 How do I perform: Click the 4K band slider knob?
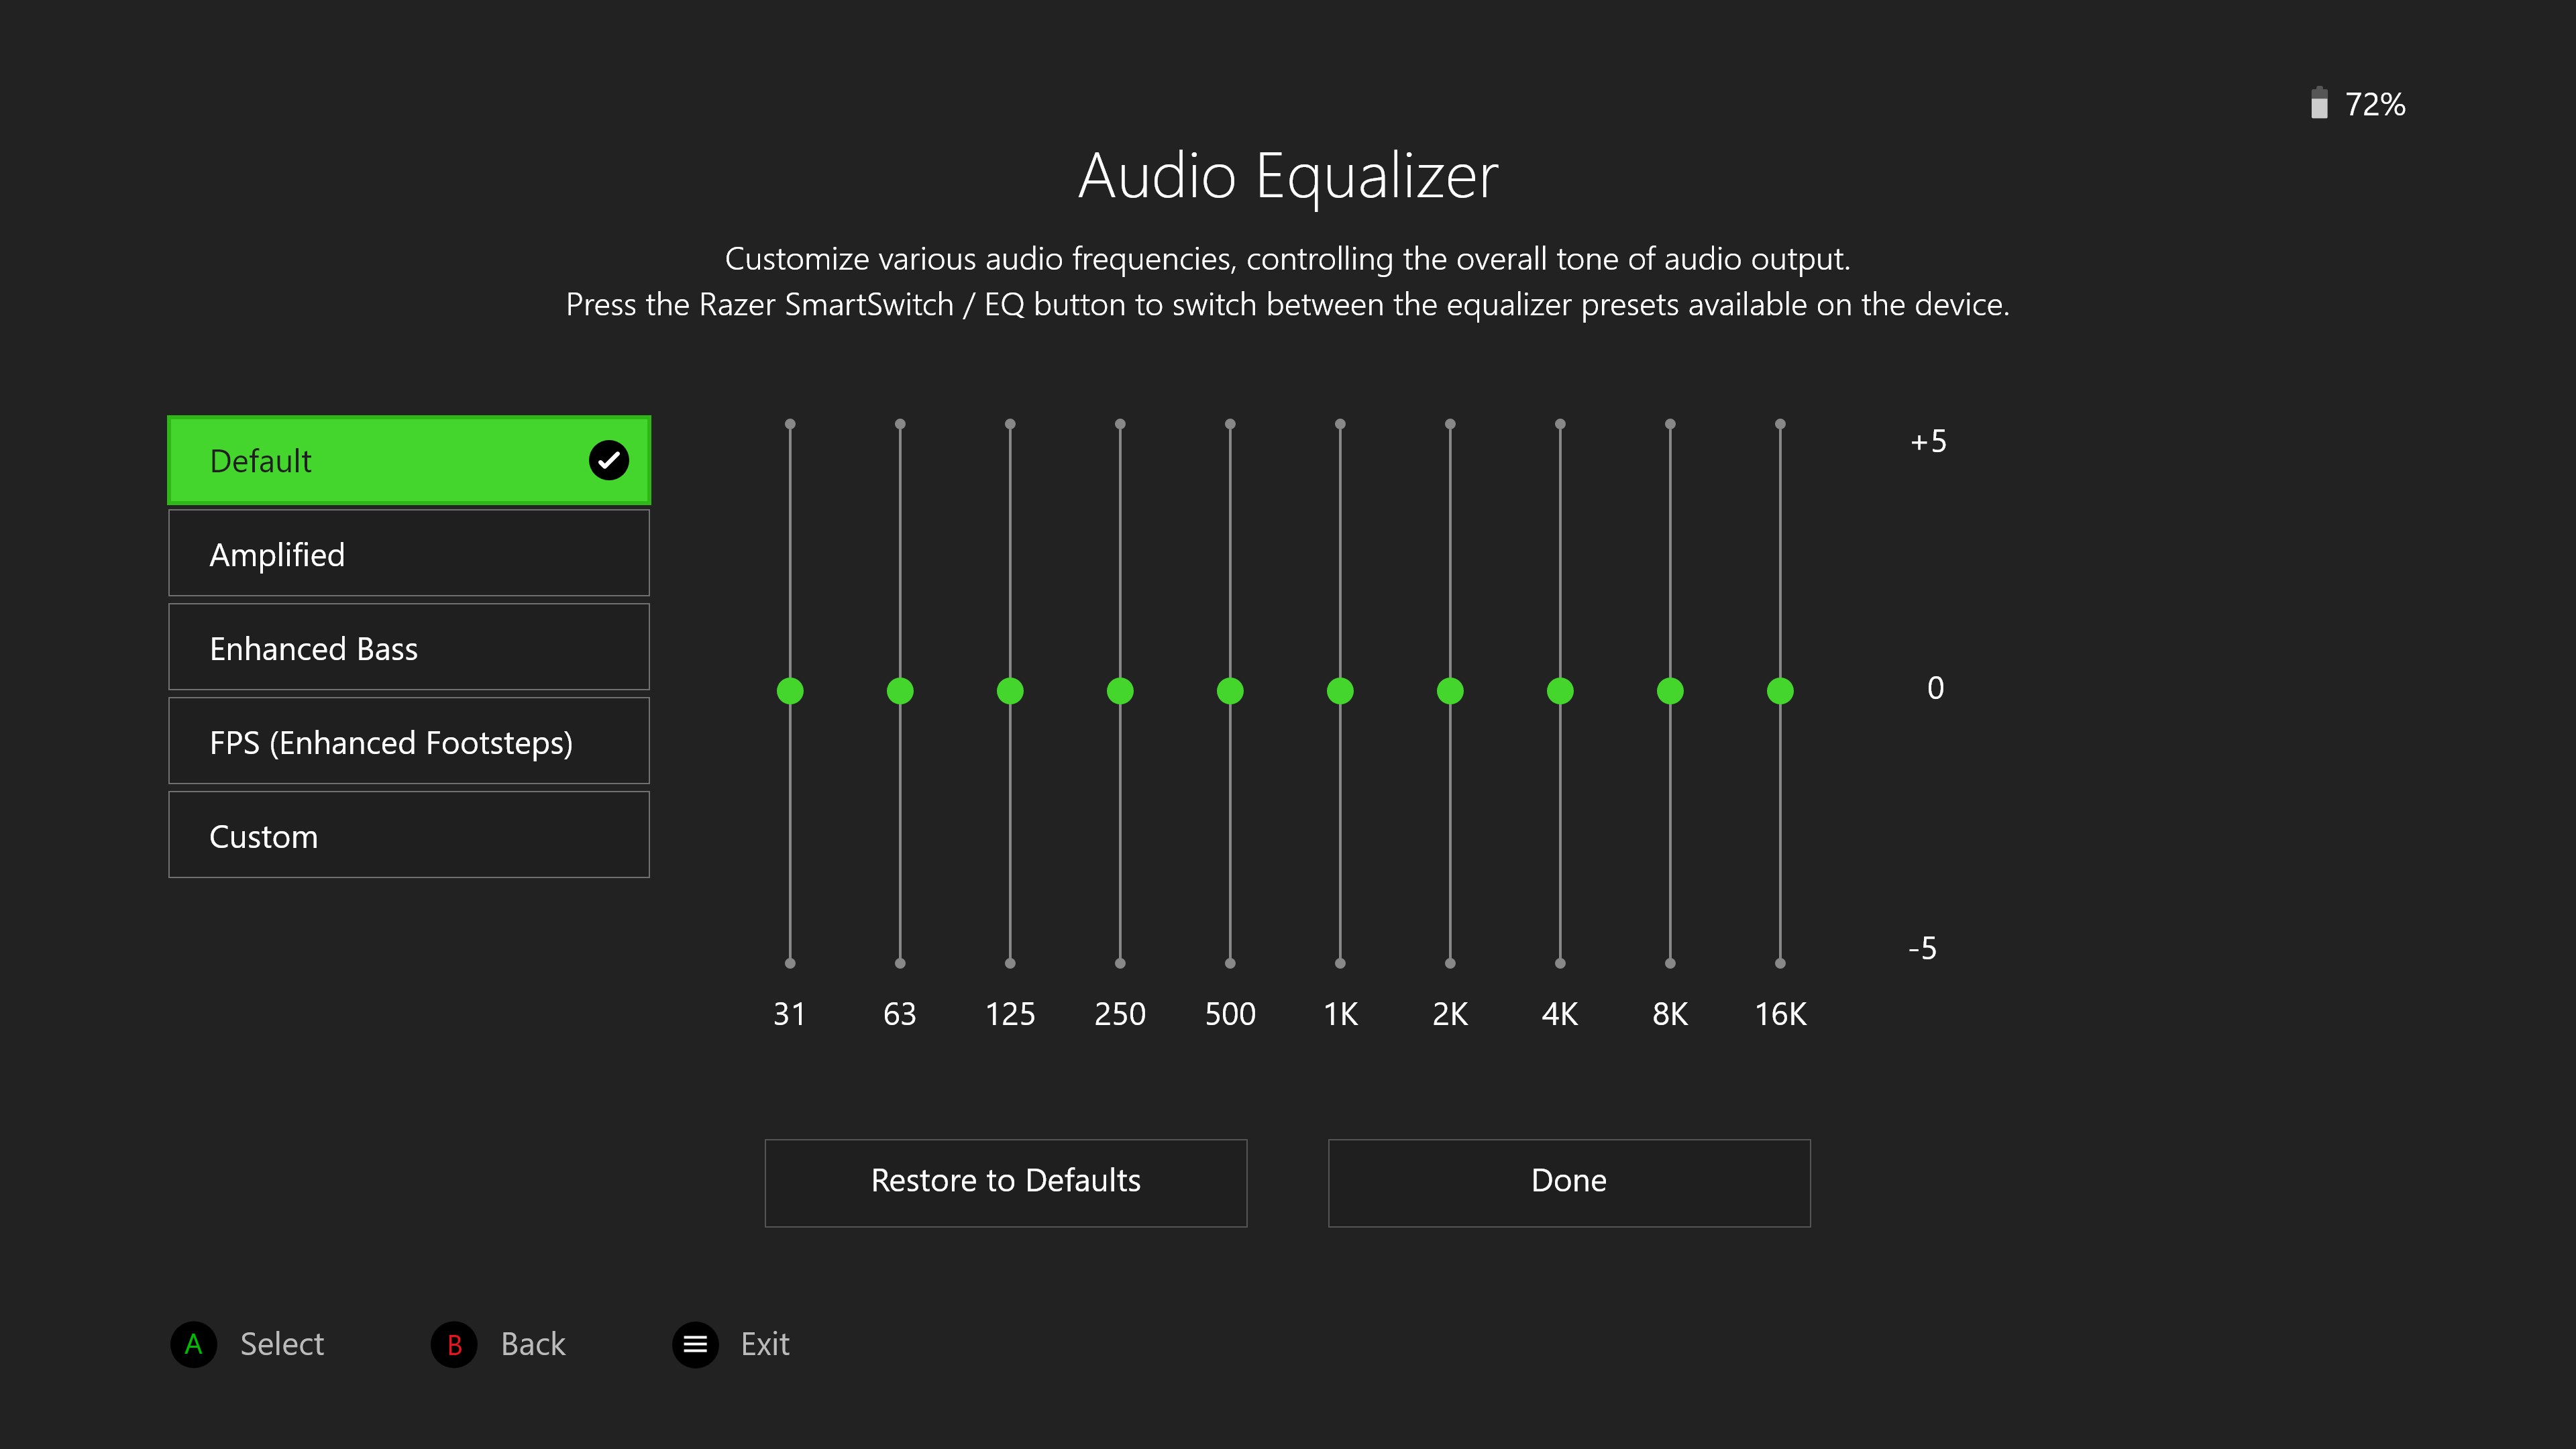(1560, 690)
